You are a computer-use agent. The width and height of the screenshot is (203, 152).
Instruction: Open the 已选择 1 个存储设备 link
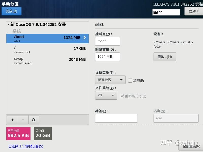pyautogui.click(x=26, y=146)
